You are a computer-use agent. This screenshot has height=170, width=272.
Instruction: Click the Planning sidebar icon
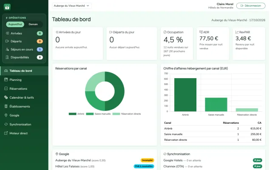point(6,79)
